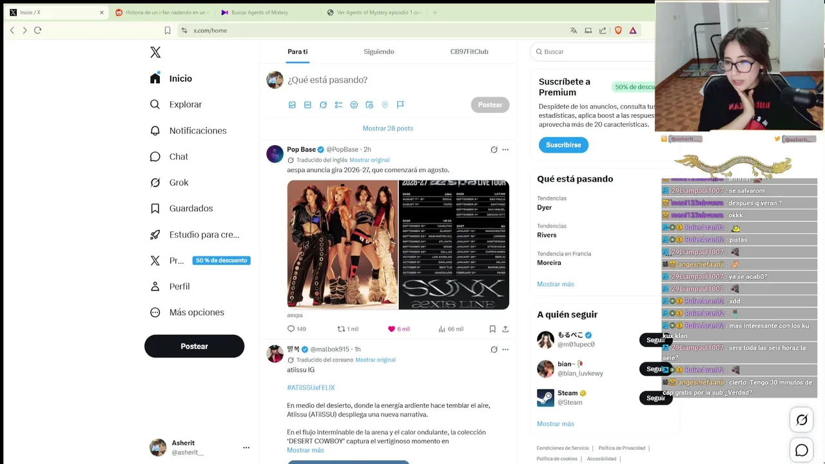The width and height of the screenshot is (825, 464).
Task: Open Estudio para creadores rocket icon
Action: coord(155,235)
